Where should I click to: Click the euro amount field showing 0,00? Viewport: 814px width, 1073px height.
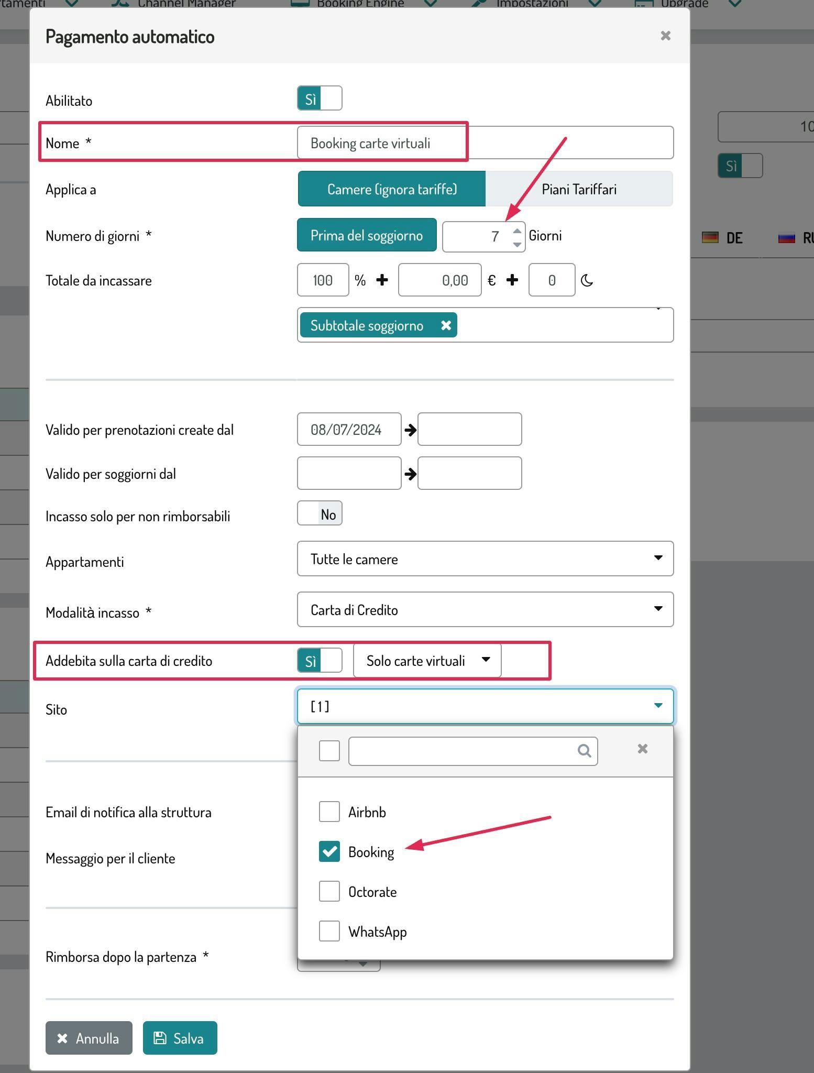click(439, 280)
